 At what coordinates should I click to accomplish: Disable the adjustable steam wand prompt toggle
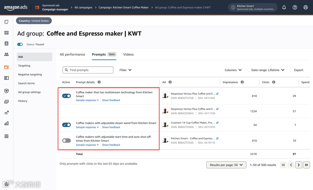(x=66, y=125)
